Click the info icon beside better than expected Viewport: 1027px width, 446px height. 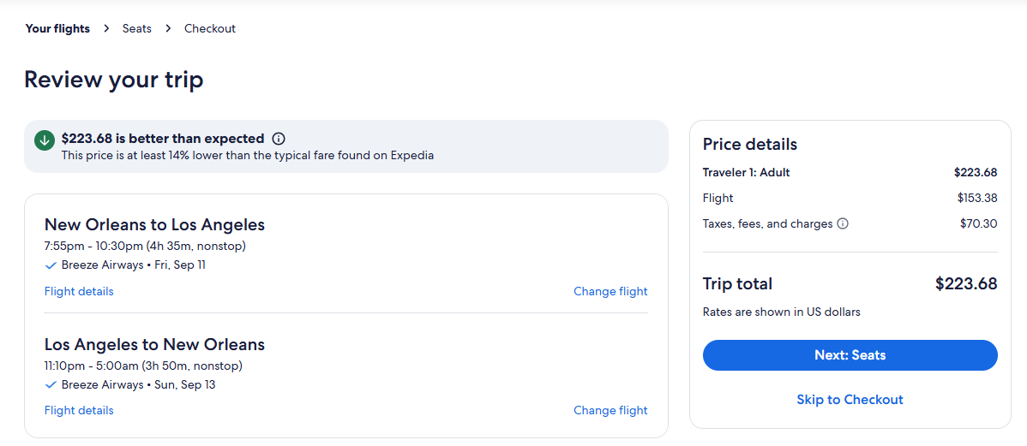click(x=279, y=139)
